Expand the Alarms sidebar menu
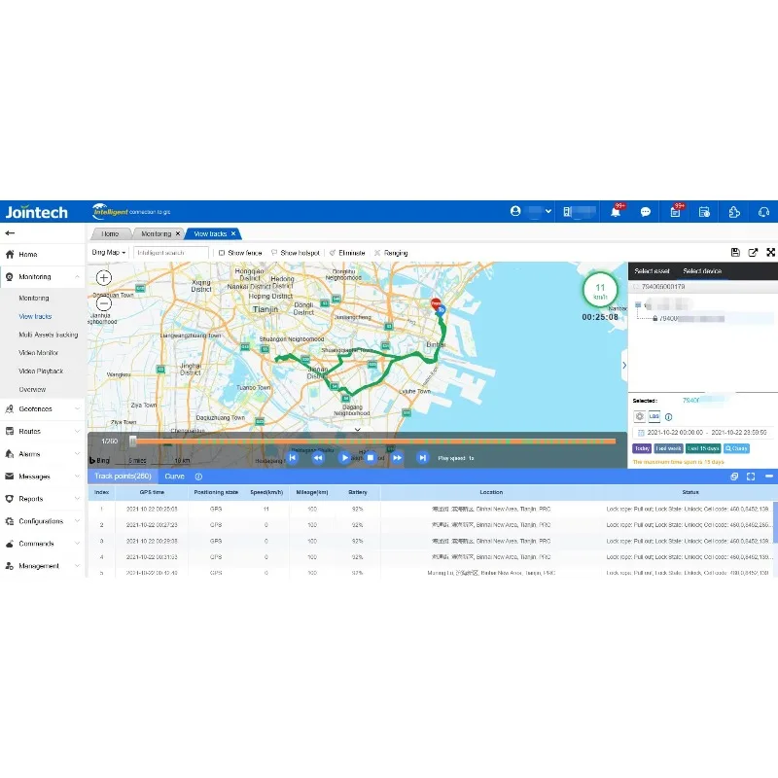 pyautogui.click(x=42, y=454)
